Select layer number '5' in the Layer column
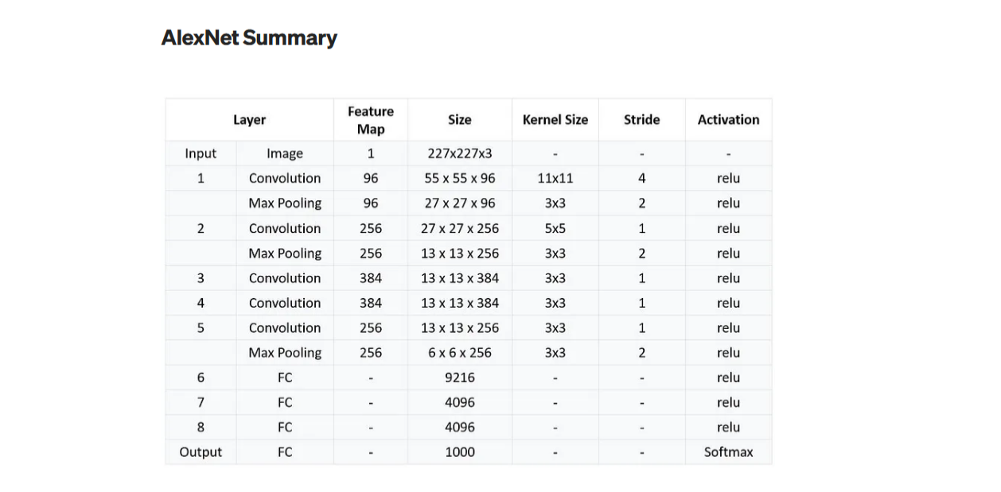 (201, 327)
